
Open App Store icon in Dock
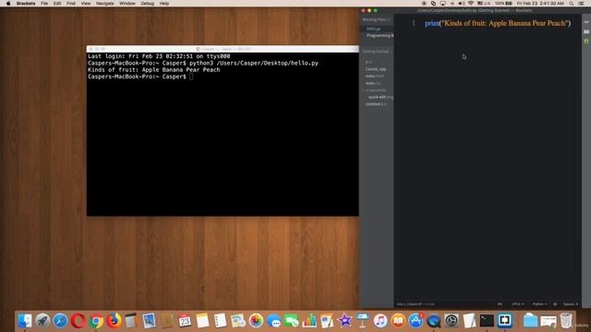pyautogui.click(x=416, y=321)
